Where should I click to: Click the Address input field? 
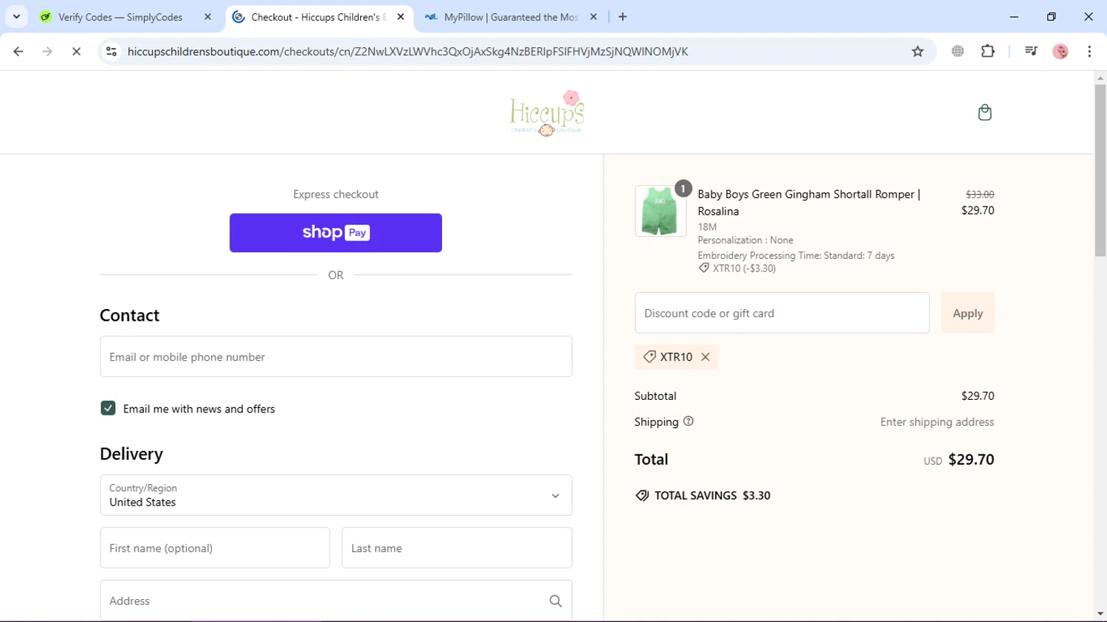336,601
